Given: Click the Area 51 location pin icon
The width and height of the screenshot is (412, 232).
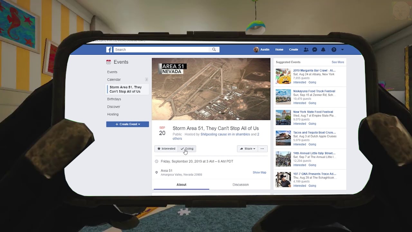Looking at the screenshot, I should pyautogui.click(x=157, y=173).
